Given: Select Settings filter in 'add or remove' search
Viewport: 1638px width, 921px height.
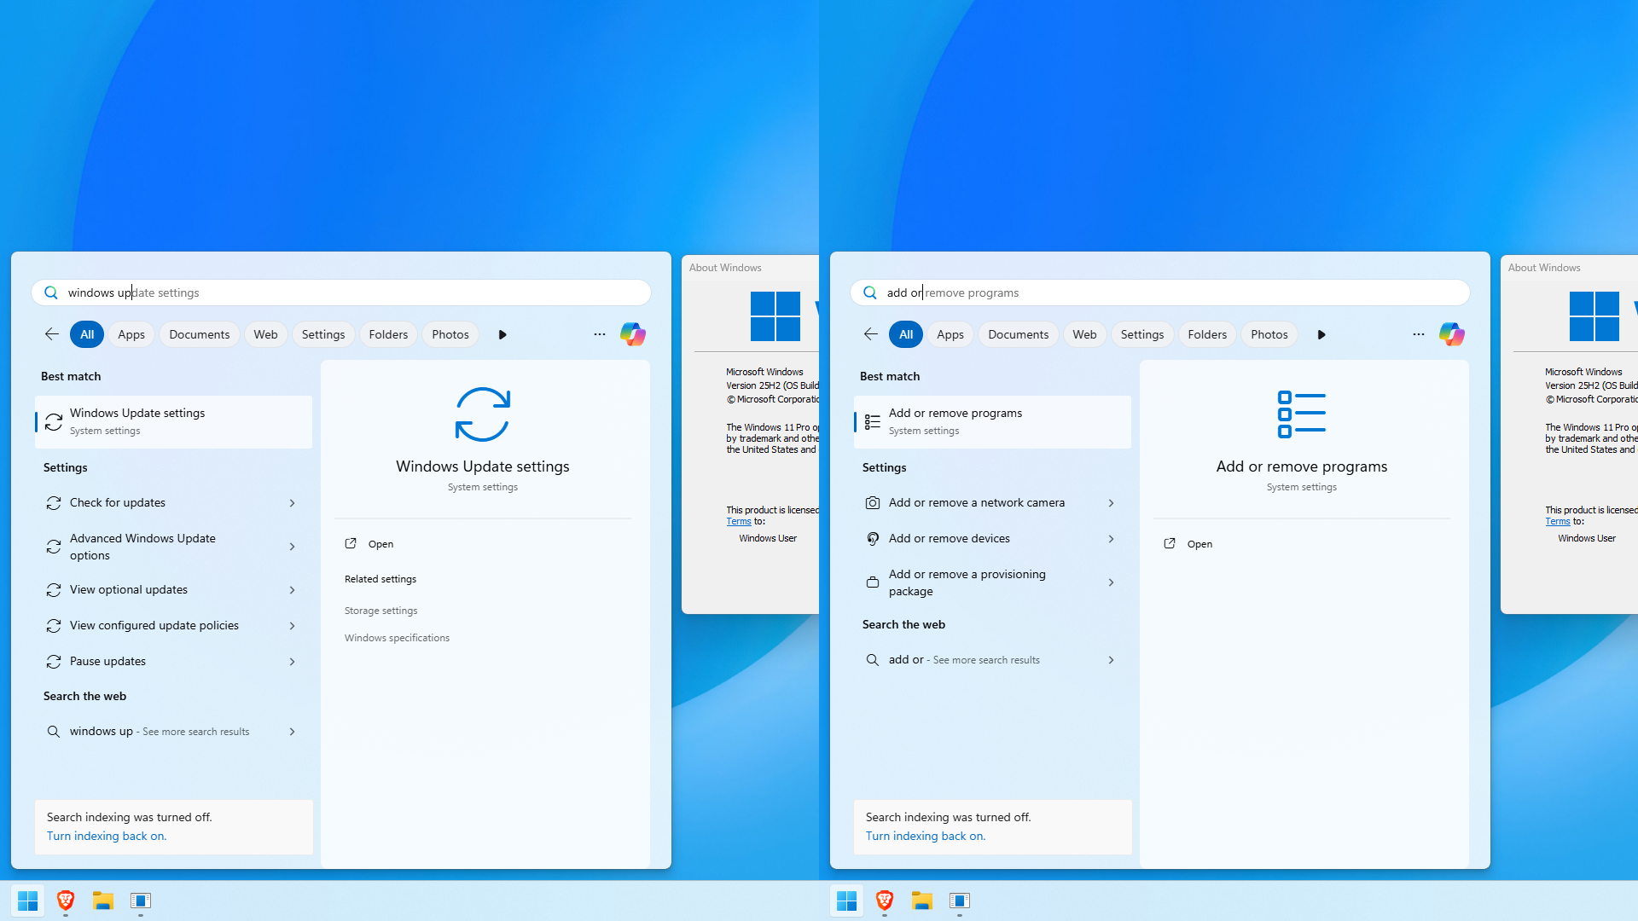Looking at the screenshot, I should pos(1142,334).
